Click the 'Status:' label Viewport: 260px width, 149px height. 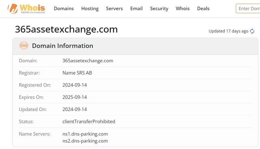click(x=26, y=121)
